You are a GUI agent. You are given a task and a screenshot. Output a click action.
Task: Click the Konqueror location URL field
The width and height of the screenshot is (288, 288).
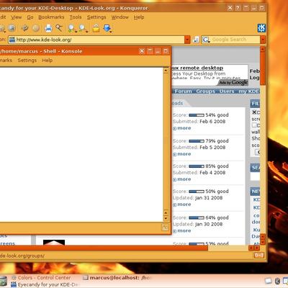pyautogui.click(x=96, y=40)
